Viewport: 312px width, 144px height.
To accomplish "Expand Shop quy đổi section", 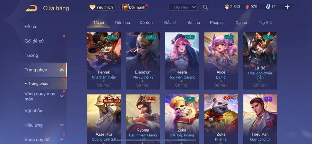I will tap(62, 139).
